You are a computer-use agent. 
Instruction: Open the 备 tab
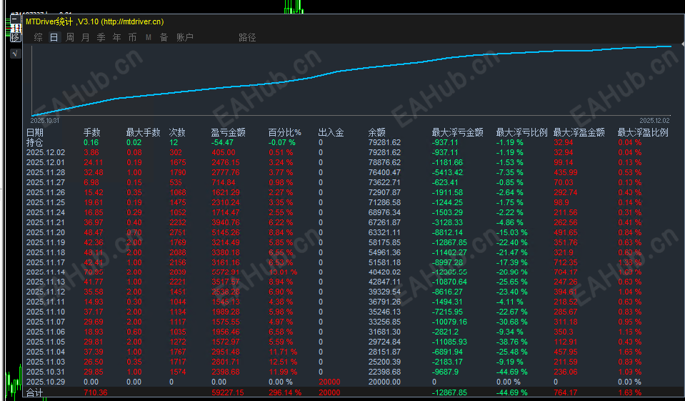click(x=164, y=38)
